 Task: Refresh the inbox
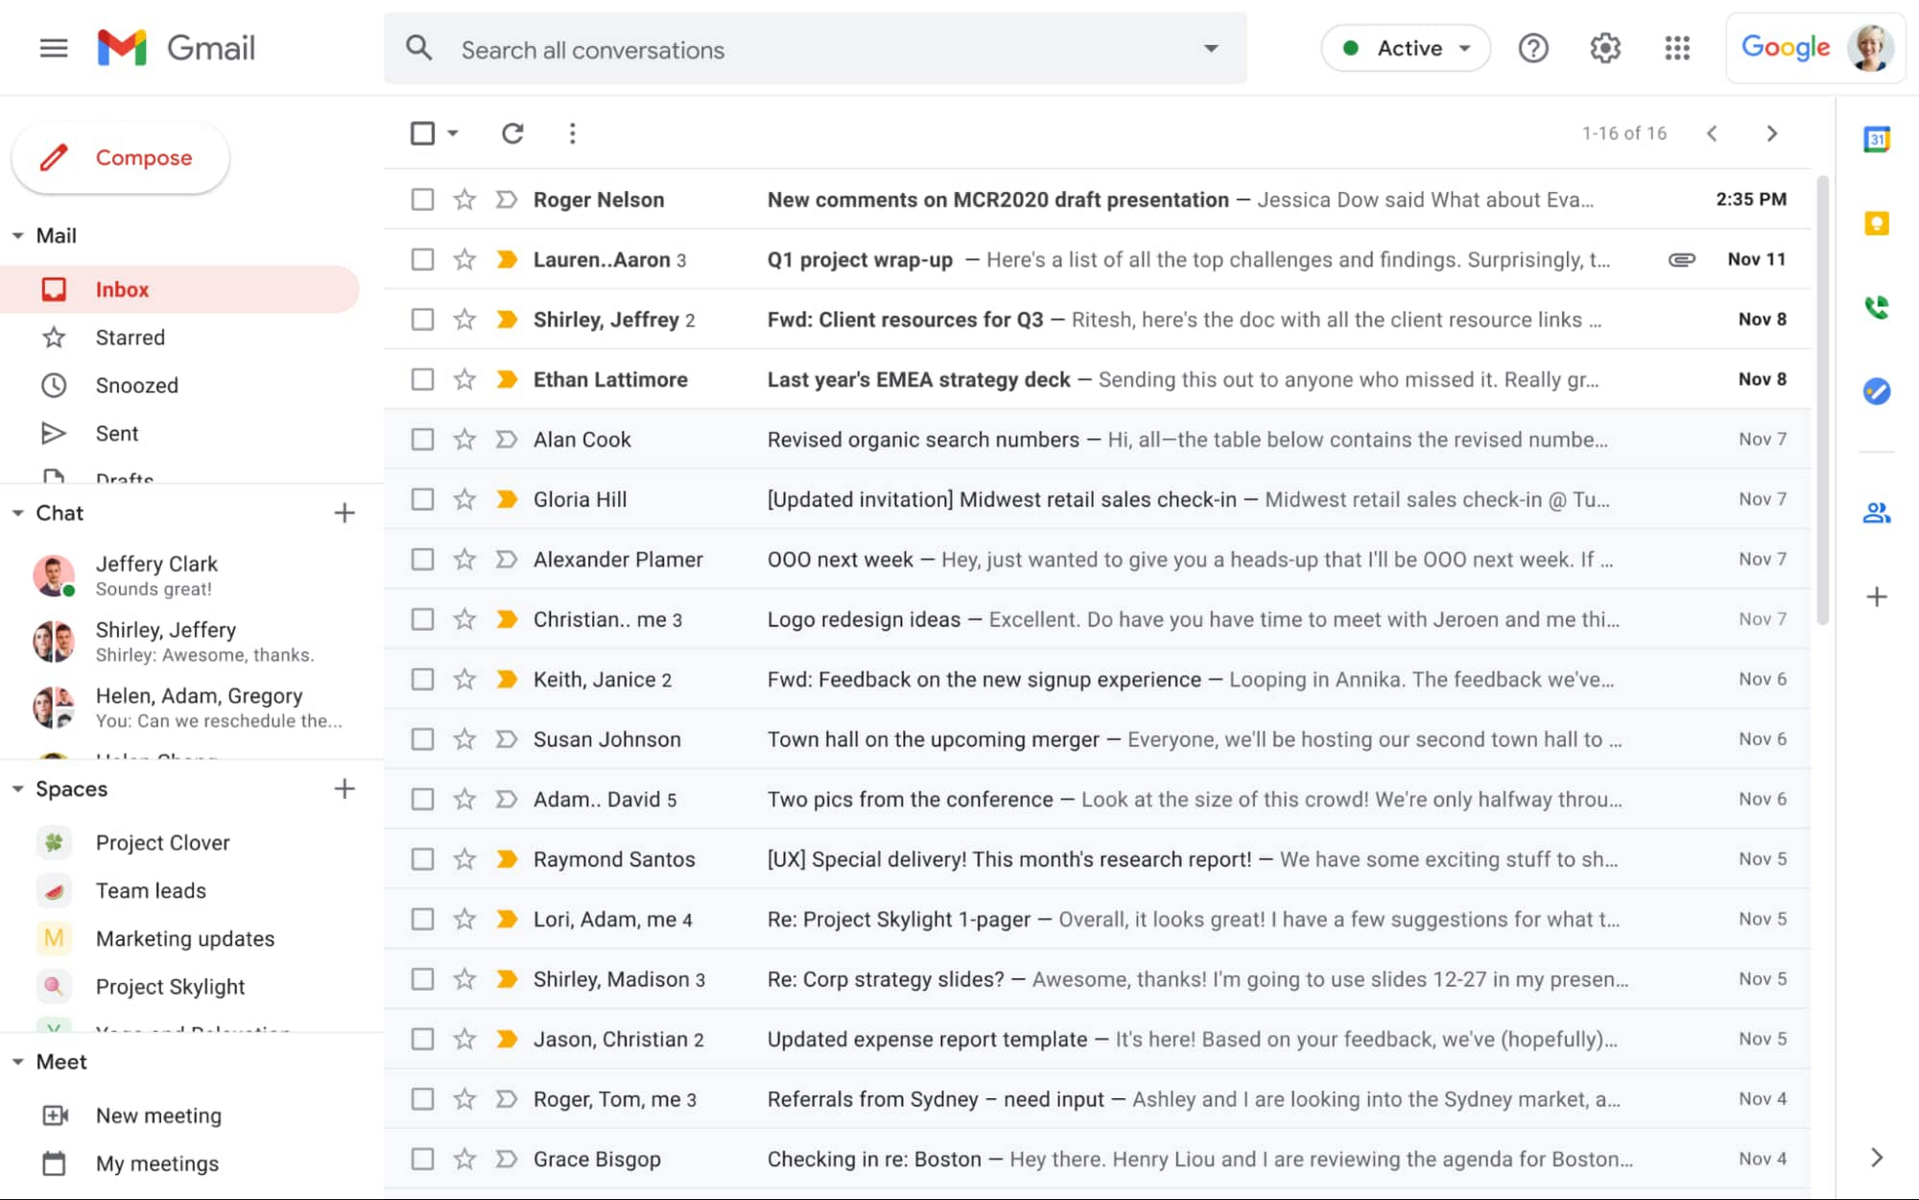(x=512, y=133)
